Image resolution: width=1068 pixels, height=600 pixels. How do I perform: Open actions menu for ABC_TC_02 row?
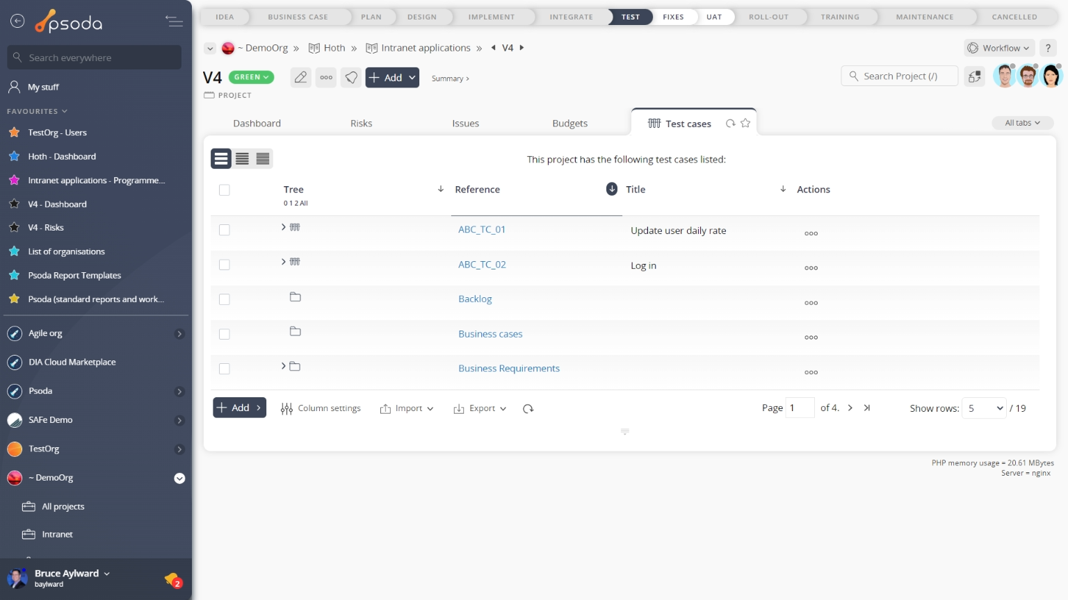pos(811,268)
